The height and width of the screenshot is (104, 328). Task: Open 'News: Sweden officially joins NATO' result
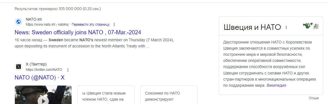(78, 32)
